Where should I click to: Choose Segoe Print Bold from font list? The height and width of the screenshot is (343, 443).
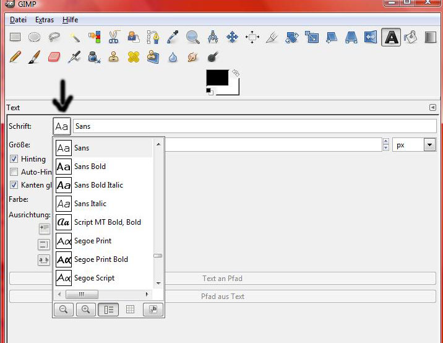(101, 259)
